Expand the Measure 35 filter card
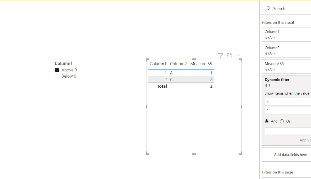This screenshot has width=311, height=179. tap(287, 66)
